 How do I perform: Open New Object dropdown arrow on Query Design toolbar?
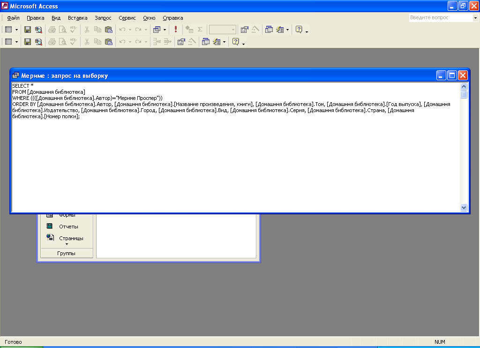(x=287, y=30)
